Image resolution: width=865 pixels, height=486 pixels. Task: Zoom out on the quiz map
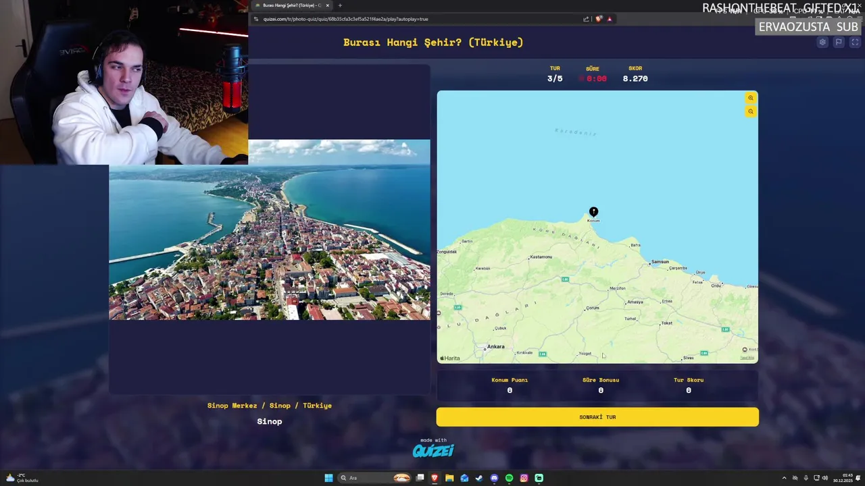[x=751, y=111]
